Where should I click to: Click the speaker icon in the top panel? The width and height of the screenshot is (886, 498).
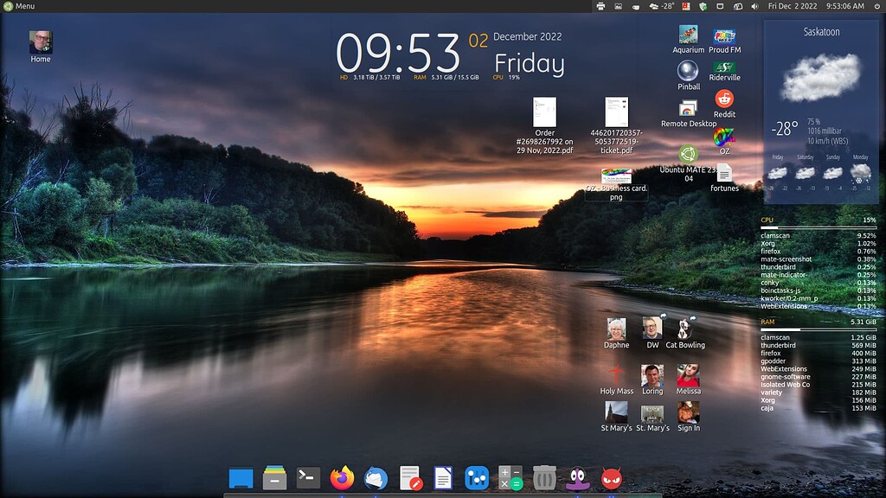coord(754,7)
